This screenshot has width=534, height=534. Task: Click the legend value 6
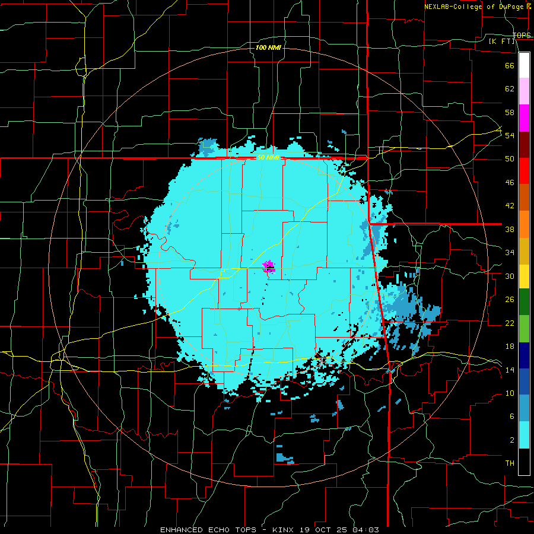click(511, 417)
